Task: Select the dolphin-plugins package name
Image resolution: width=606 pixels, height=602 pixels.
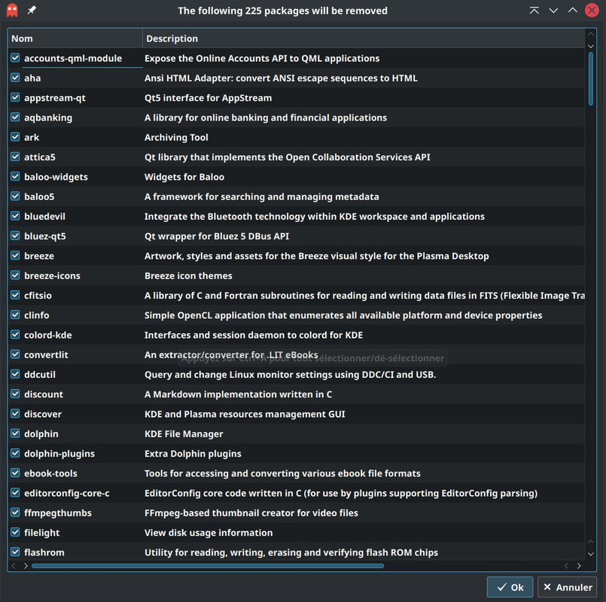Action: click(59, 454)
